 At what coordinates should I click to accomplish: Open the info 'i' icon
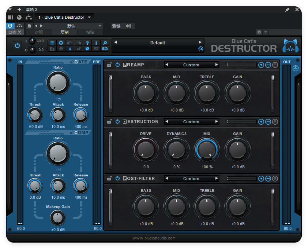[96, 43]
